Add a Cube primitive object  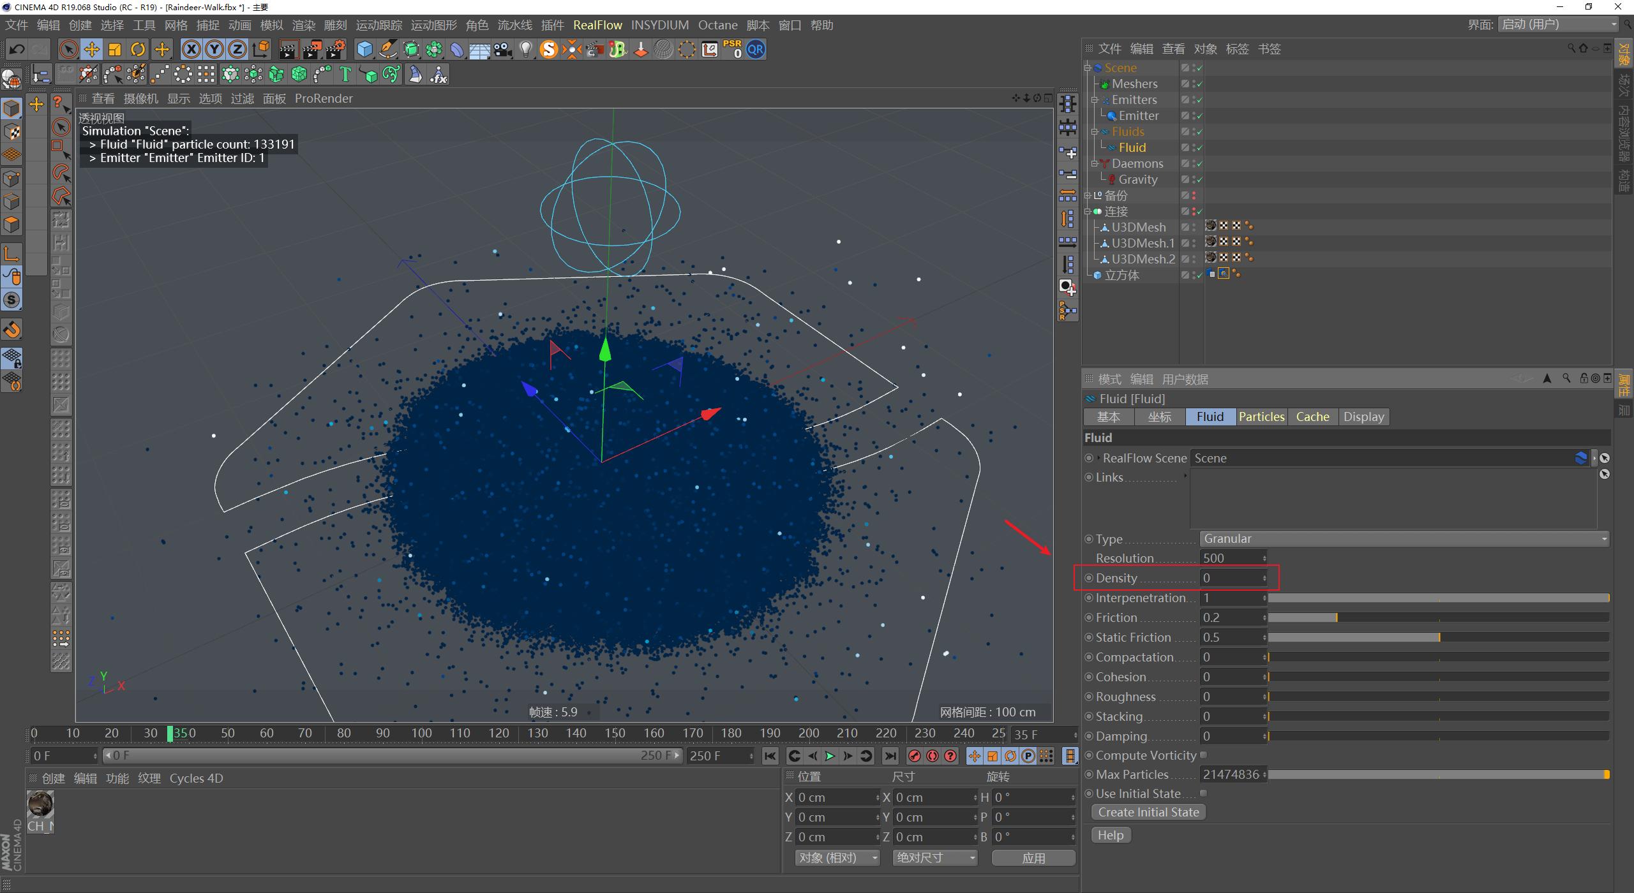[364, 50]
